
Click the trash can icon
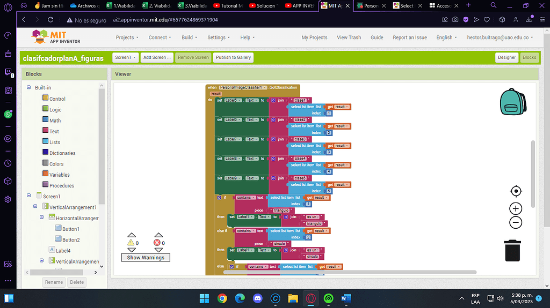(x=512, y=251)
